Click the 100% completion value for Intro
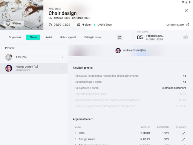The height and width of the screenshot is (145, 193). [166, 133]
